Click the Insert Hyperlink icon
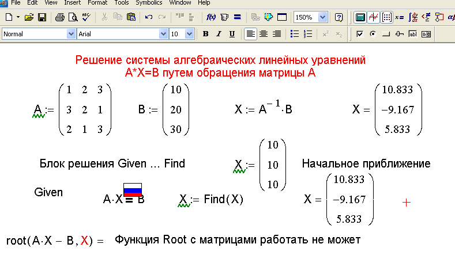 tap(255, 17)
